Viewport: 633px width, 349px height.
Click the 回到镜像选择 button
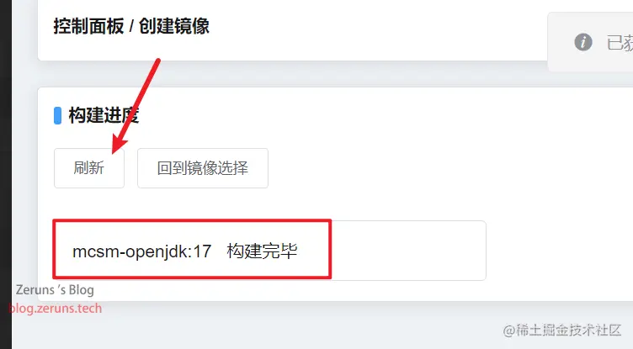tap(203, 168)
